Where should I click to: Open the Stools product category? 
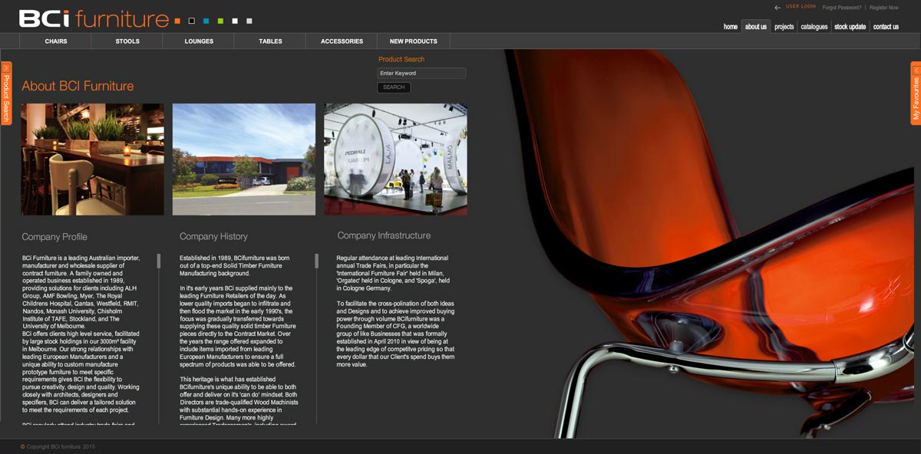pyautogui.click(x=127, y=41)
